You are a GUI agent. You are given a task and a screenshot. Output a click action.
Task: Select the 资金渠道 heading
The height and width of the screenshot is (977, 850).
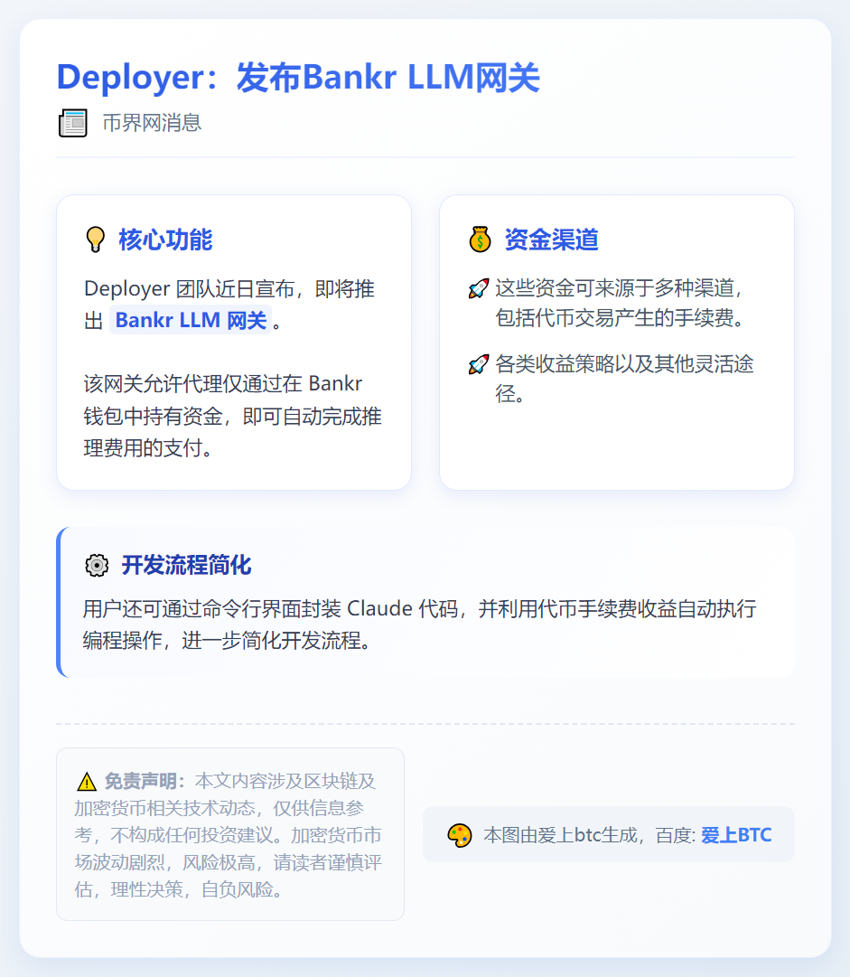point(551,240)
